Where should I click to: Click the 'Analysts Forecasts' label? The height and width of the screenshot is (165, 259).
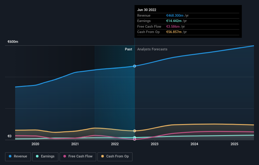click(x=152, y=49)
